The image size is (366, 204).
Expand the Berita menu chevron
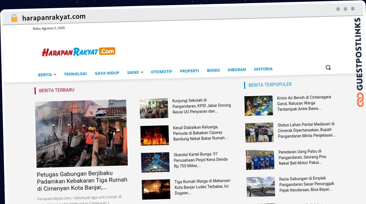point(55,74)
